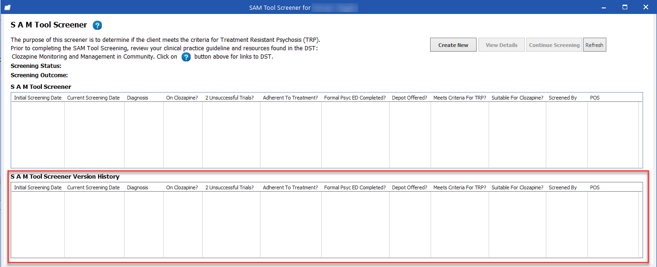Viewport: 657px width, 267px height.
Task: Select 2 Unsuccessful Trials? header in Version History
Action: pos(230,188)
